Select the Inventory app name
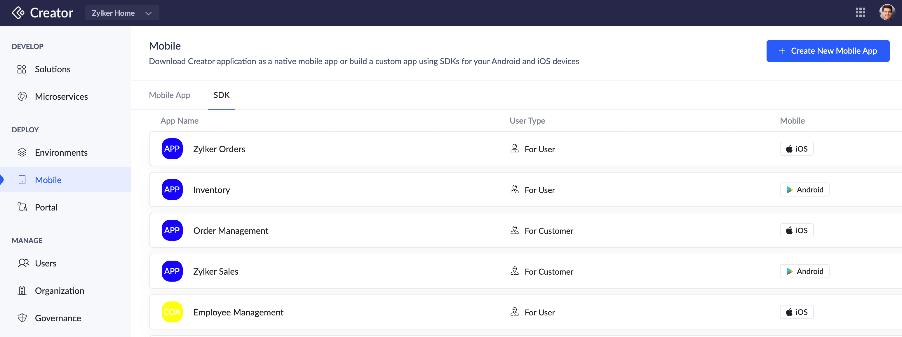Viewport: 902px width, 337px height. coord(212,190)
